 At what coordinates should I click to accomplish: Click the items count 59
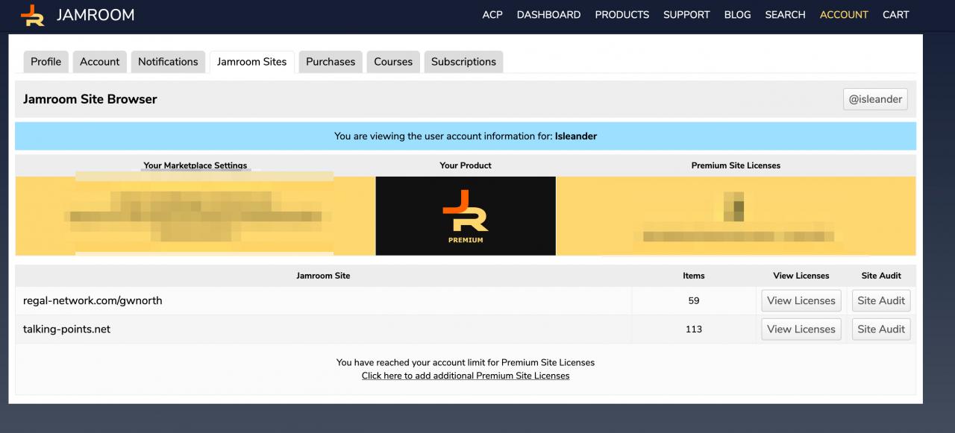click(694, 301)
